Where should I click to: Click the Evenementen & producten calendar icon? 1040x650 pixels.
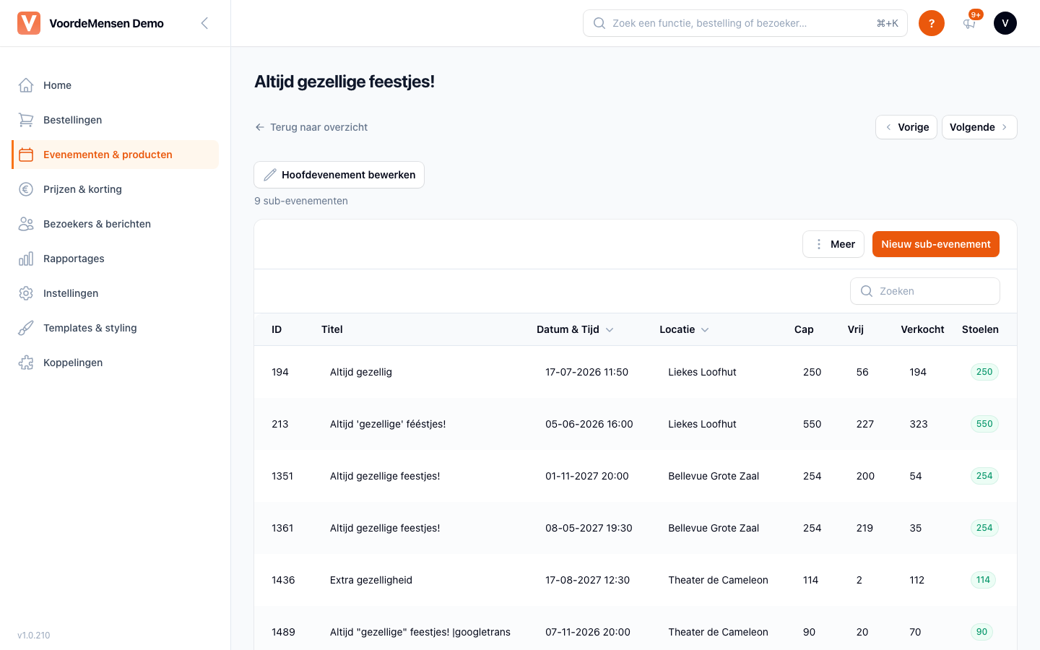(x=26, y=155)
